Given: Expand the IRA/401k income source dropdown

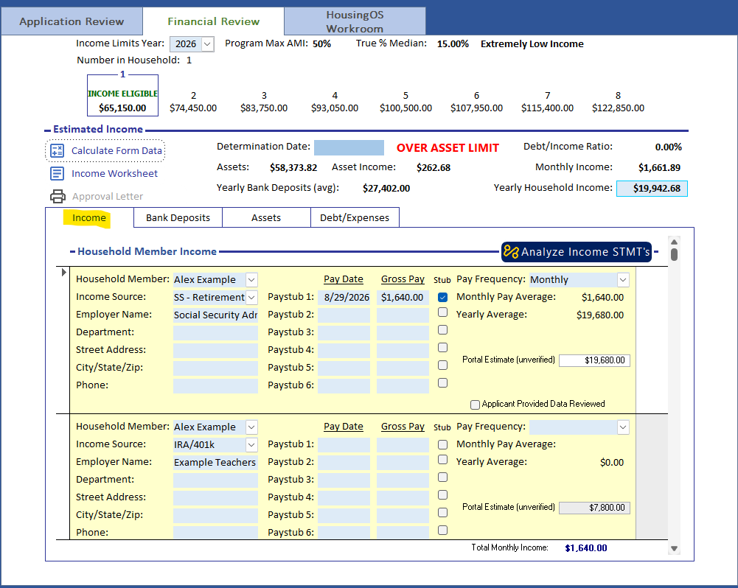Looking at the screenshot, I should [x=252, y=444].
